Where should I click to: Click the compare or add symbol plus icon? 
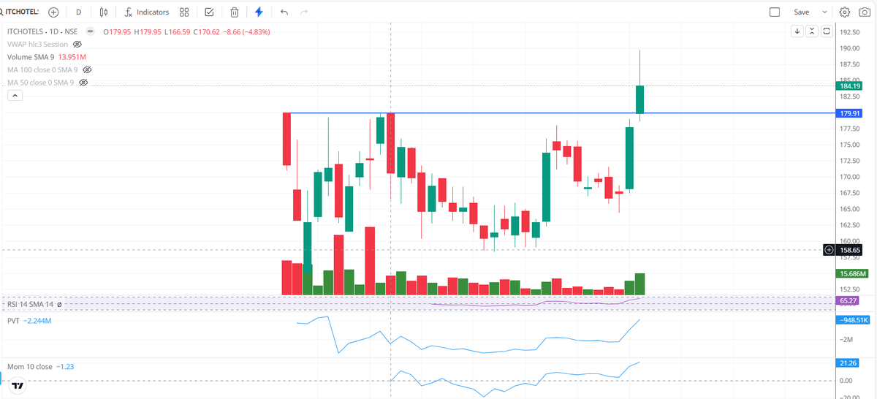[53, 12]
